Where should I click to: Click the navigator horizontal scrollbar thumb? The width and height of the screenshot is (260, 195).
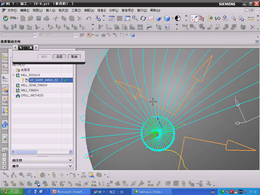[26, 152]
